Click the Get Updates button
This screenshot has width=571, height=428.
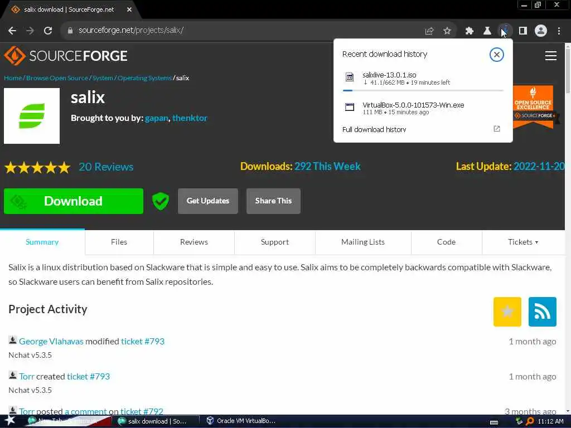208,201
